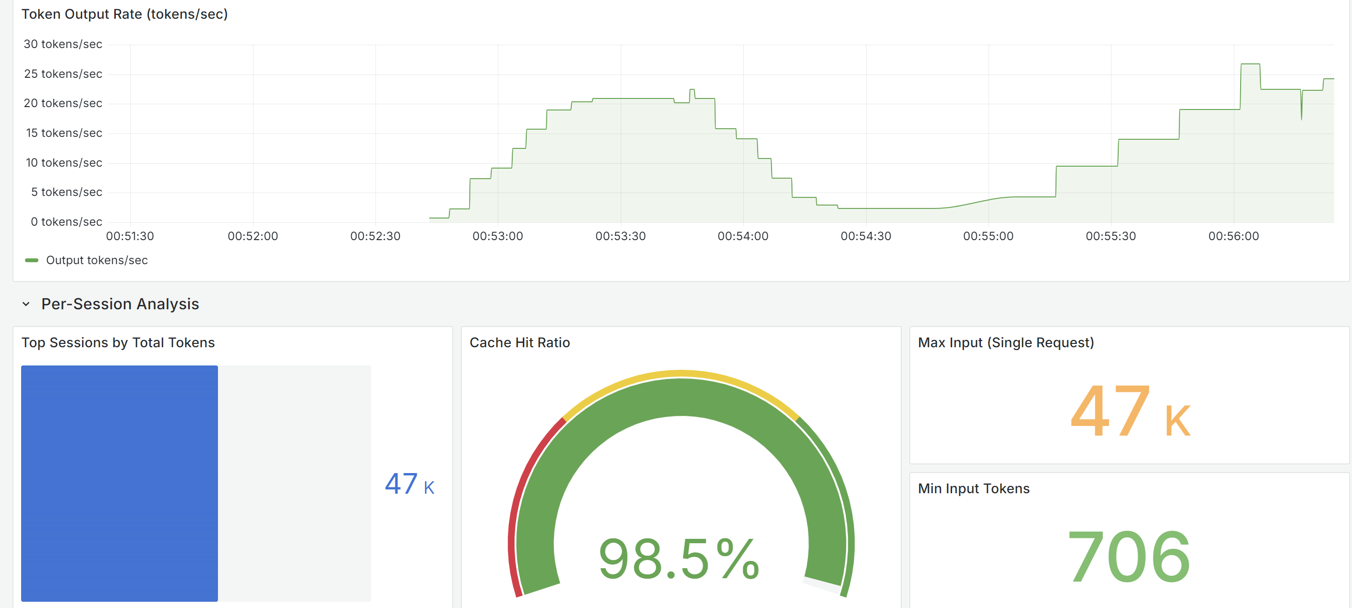Click the 20 tokens/sec axis label
1352x608 pixels.
[x=63, y=103]
